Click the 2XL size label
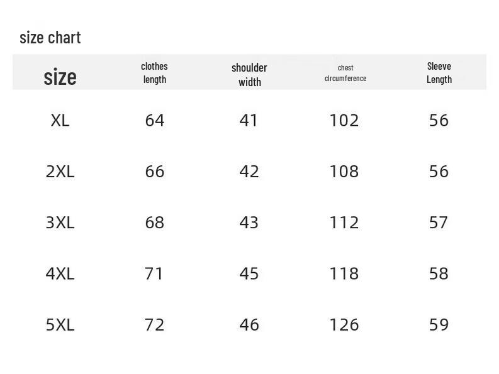499x374 pixels. pyautogui.click(x=60, y=172)
